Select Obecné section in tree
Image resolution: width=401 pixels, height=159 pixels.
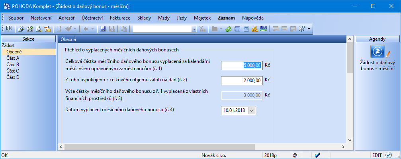[28, 52]
